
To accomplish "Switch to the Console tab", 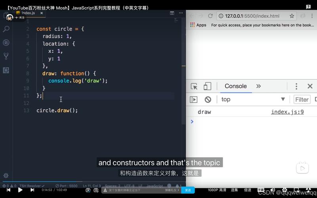I will pyautogui.click(x=235, y=86).
